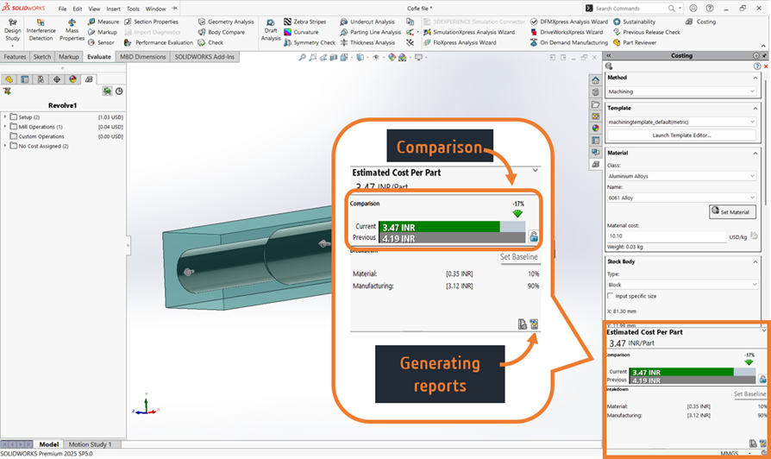Viewport: 771px width, 459px height.
Task: Open Draft Analysis
Action: click(x=271, y=30)
